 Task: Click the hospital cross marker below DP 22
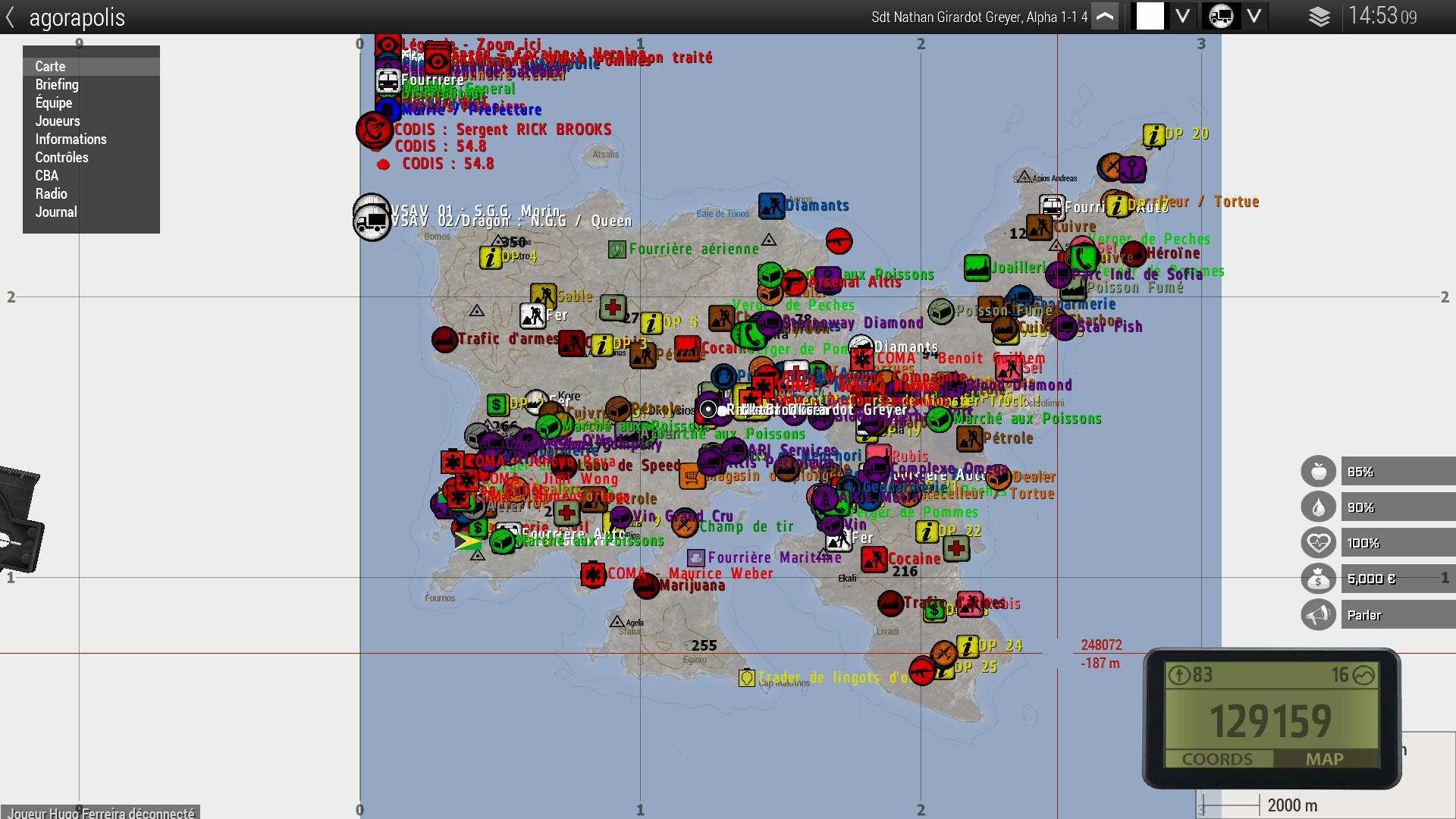pos(957,548)
